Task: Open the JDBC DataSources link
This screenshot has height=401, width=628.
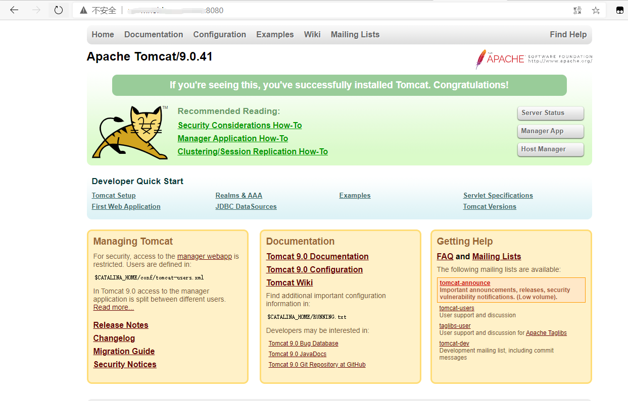Action: [x=246, y=206]
